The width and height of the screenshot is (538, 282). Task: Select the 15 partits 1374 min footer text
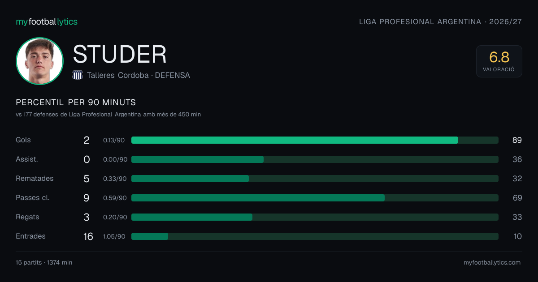pyautogui.click(x=44, y=263)
